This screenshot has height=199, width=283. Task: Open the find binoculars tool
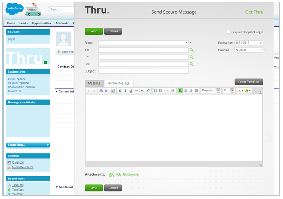(x=101, y=91)
